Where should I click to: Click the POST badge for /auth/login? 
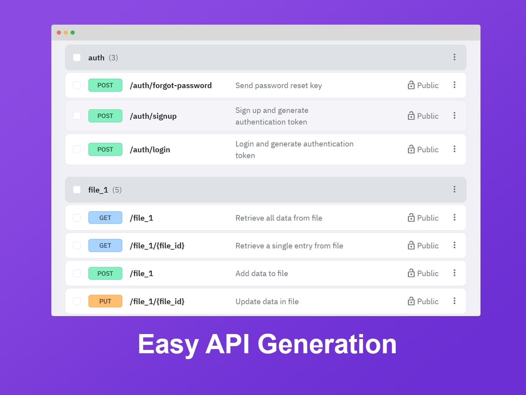click(105, 149)
